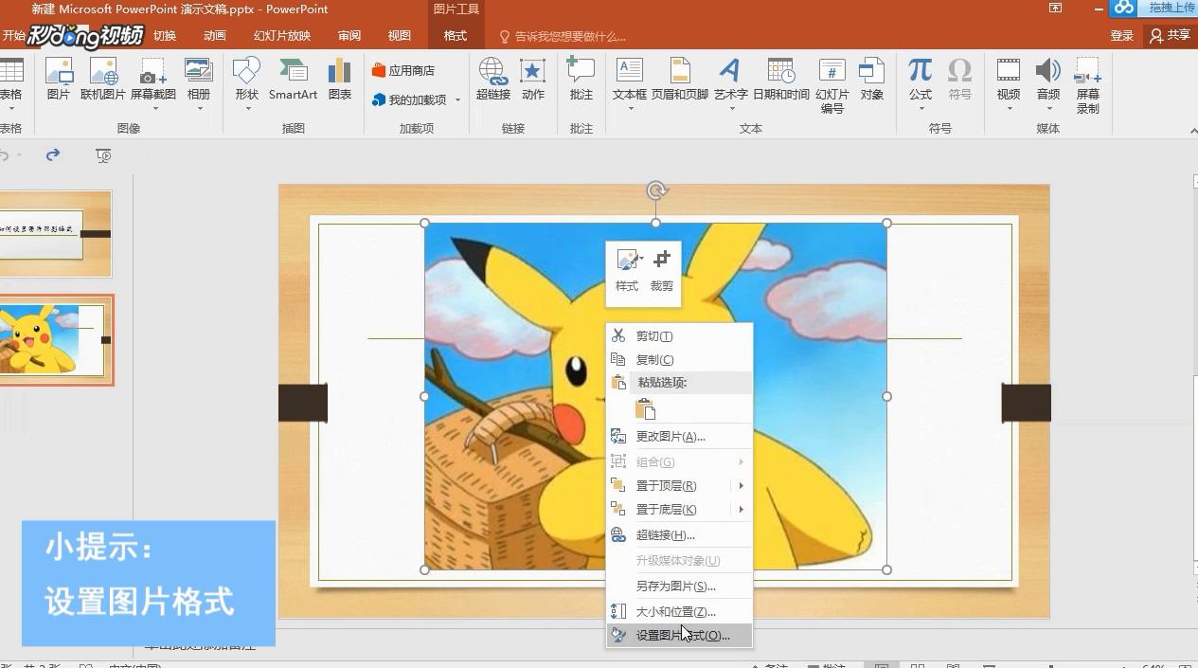
Task: Switch to the 动画 ribbon tab
Action: 215,36
